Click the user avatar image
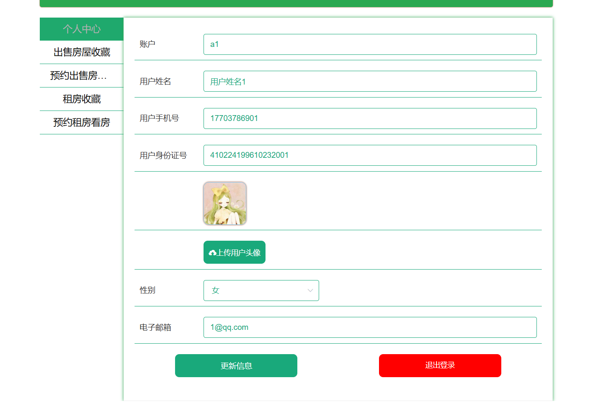593x414 pixels. (225, 203)
